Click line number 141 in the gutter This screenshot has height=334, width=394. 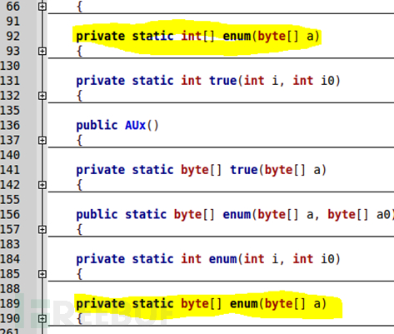click(10, 170)
